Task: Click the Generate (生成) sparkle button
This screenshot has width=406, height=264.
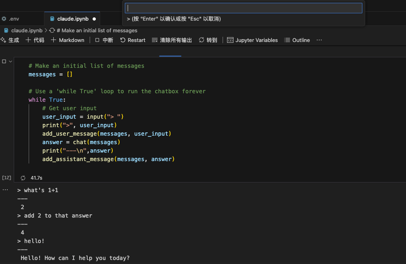Action: [10, 40]
